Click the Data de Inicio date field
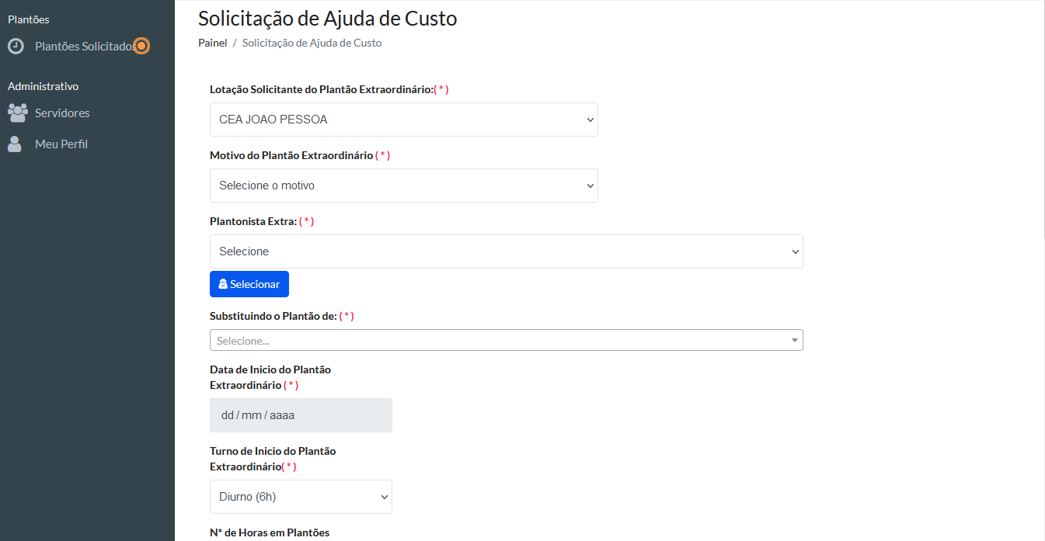 301,415
